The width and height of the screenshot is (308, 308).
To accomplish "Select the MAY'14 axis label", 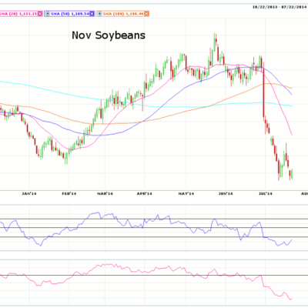I will coord(186,193).
